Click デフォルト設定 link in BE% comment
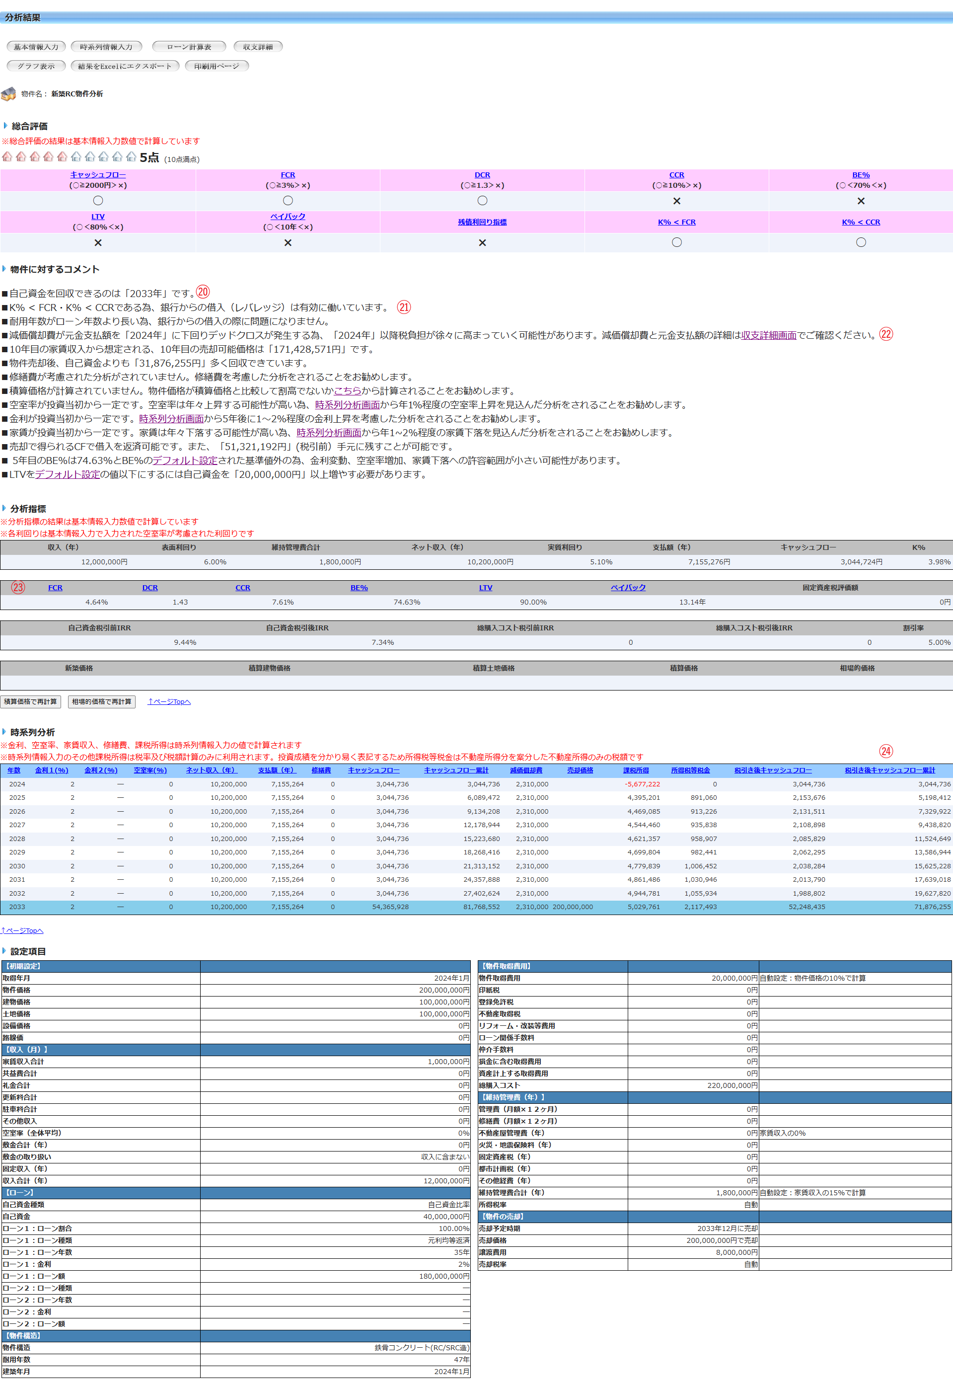953x1384 pixels. click(185, 461)
